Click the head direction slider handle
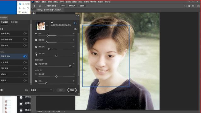The width and height of the screenshot is (201, 113). pos(49,49)
